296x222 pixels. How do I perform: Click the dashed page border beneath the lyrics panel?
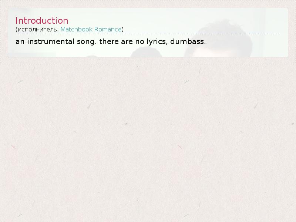pyautogui.click(x=148, y=65)
